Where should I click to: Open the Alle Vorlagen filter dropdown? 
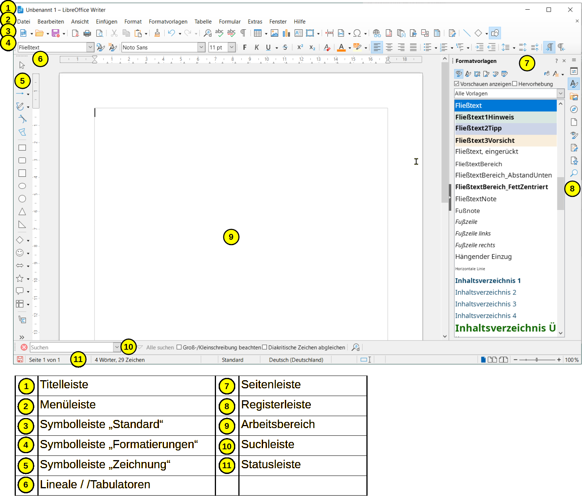[x=561, y=93]
